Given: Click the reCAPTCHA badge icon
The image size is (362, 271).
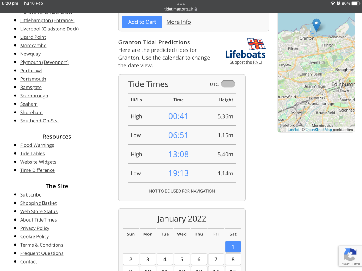Looking at the screenshot, I should coord(350,255).
